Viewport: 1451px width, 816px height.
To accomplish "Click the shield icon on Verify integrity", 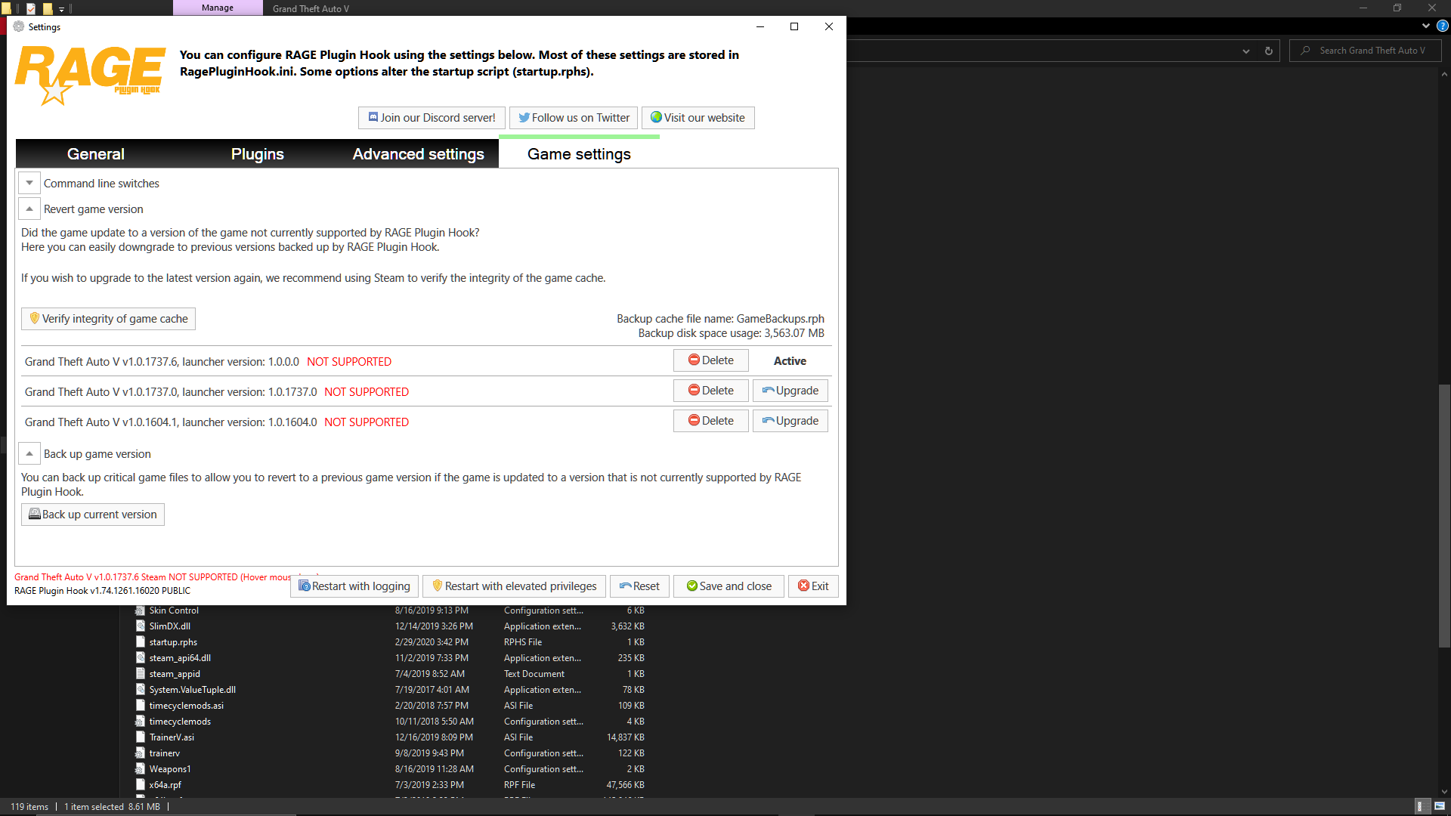I will (x=34, y=319).
